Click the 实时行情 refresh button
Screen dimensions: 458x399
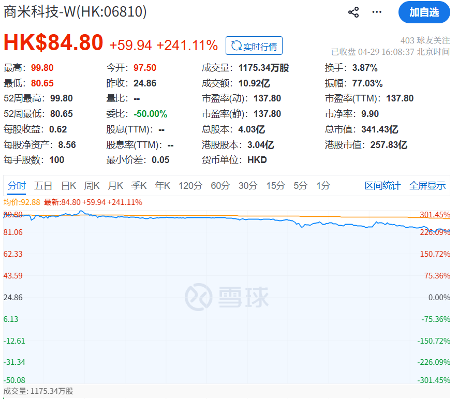[254, 46]
